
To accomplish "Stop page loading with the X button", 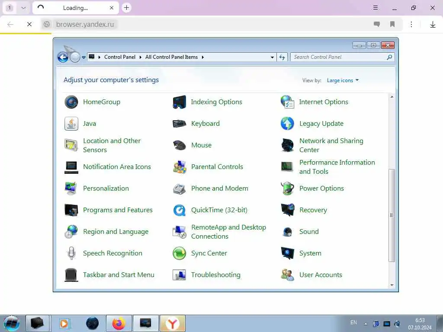I will [29, 24].
